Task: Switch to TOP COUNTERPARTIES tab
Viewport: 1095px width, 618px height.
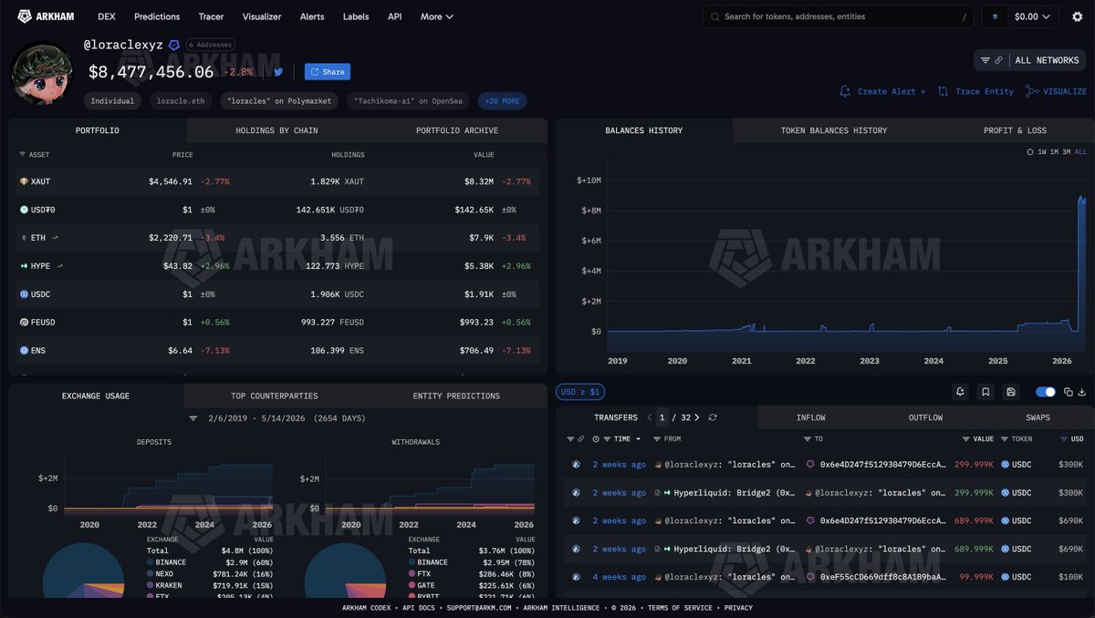Action: (274, 396)
